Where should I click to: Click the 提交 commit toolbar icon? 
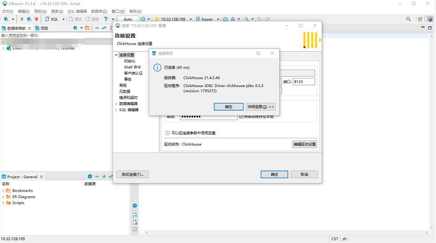[76, 19]
